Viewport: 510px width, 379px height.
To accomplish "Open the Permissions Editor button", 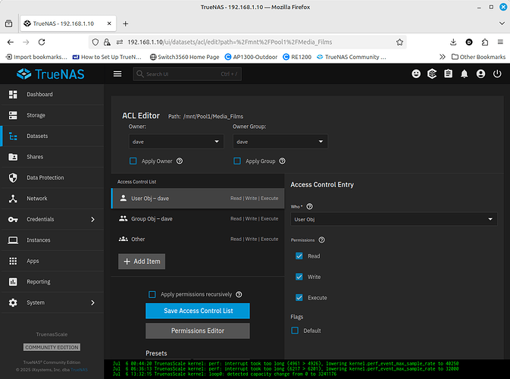I will (x=198, y=330).
